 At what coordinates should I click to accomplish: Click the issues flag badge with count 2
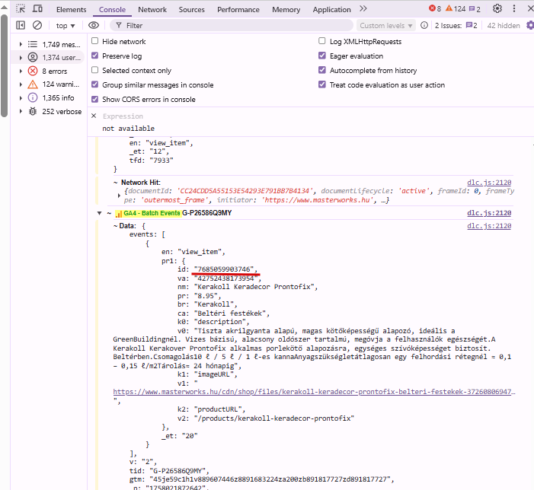tap(475, 9)
